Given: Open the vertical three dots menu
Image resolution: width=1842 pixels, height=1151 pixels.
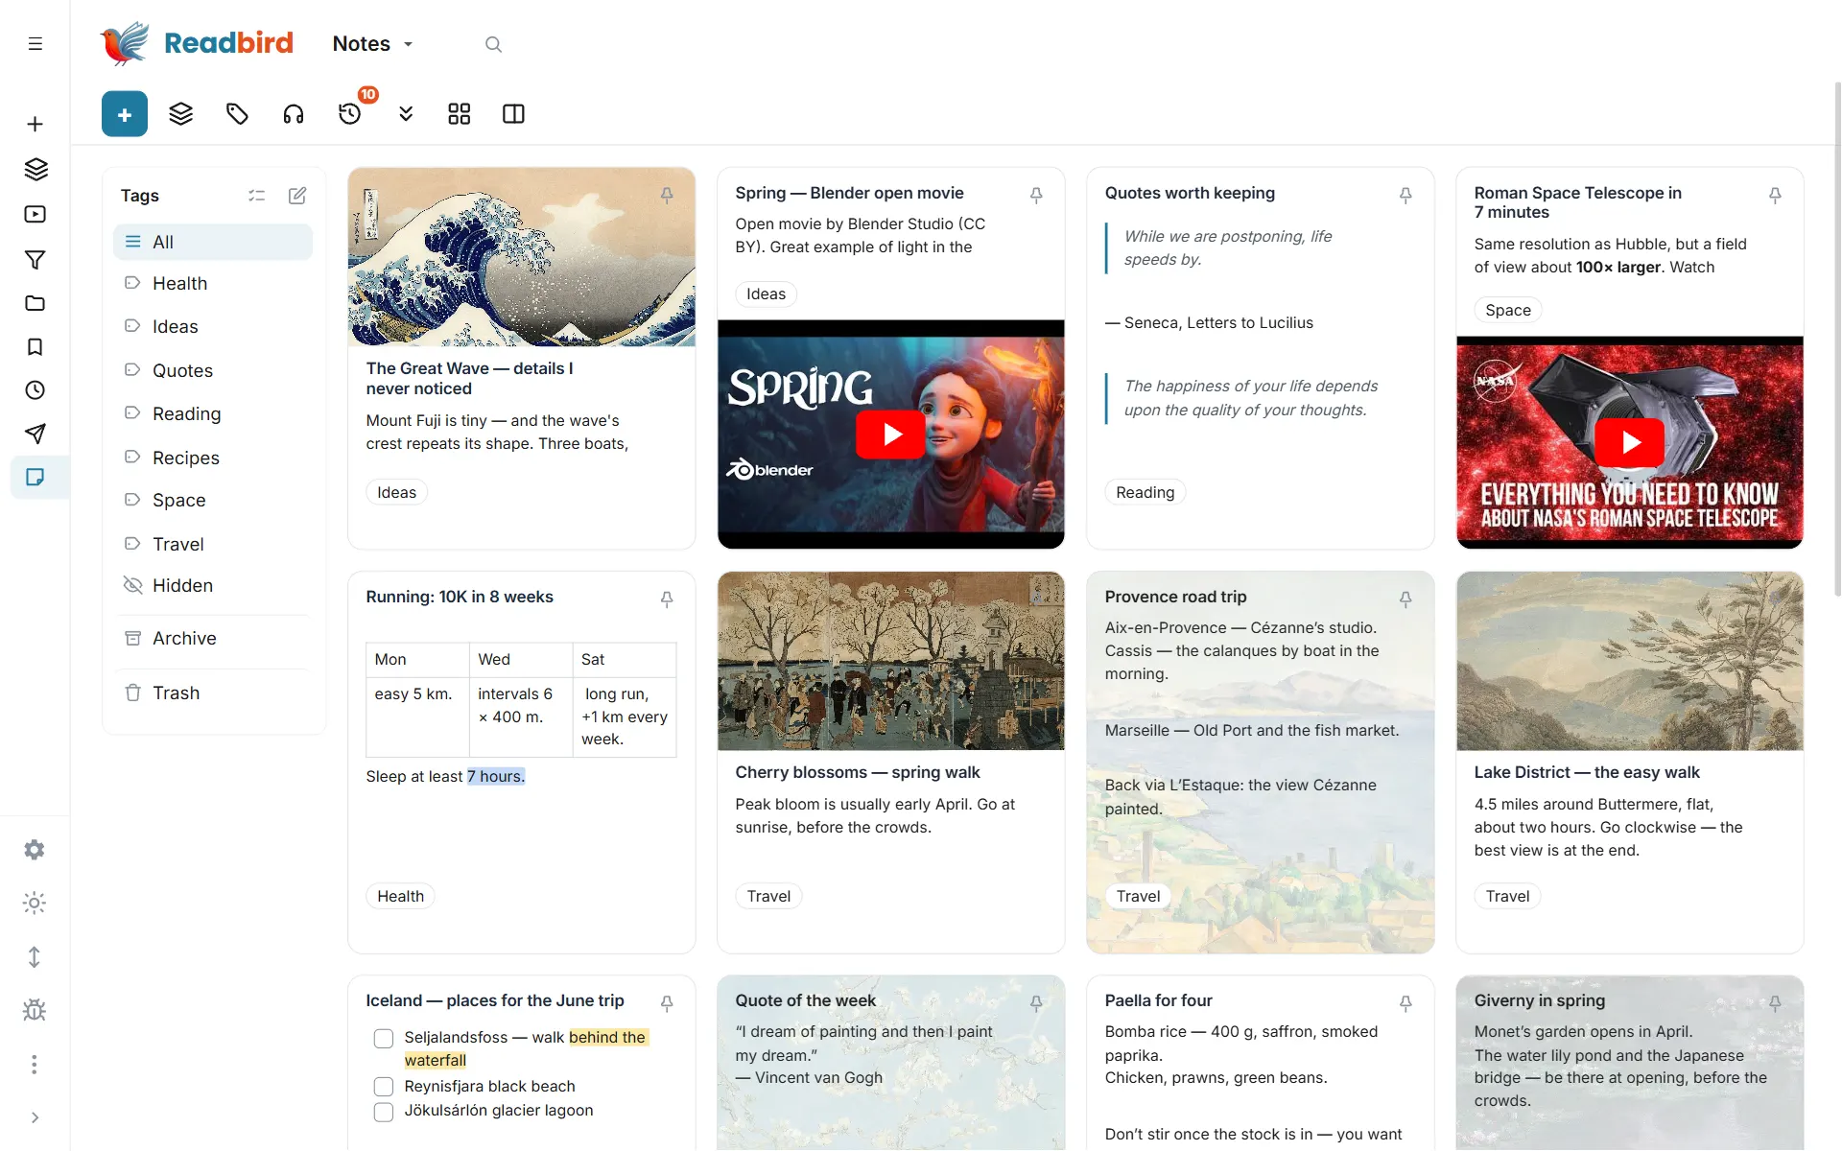Looking at the screenshot, I should coord(35,1065).
